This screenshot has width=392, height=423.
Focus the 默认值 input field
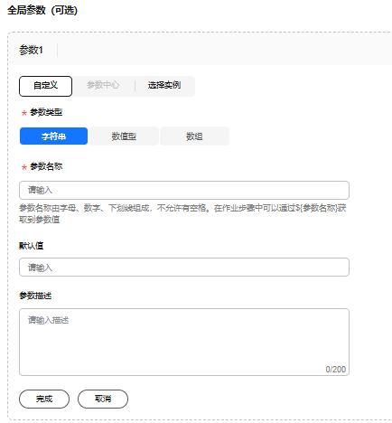(184, 267)
